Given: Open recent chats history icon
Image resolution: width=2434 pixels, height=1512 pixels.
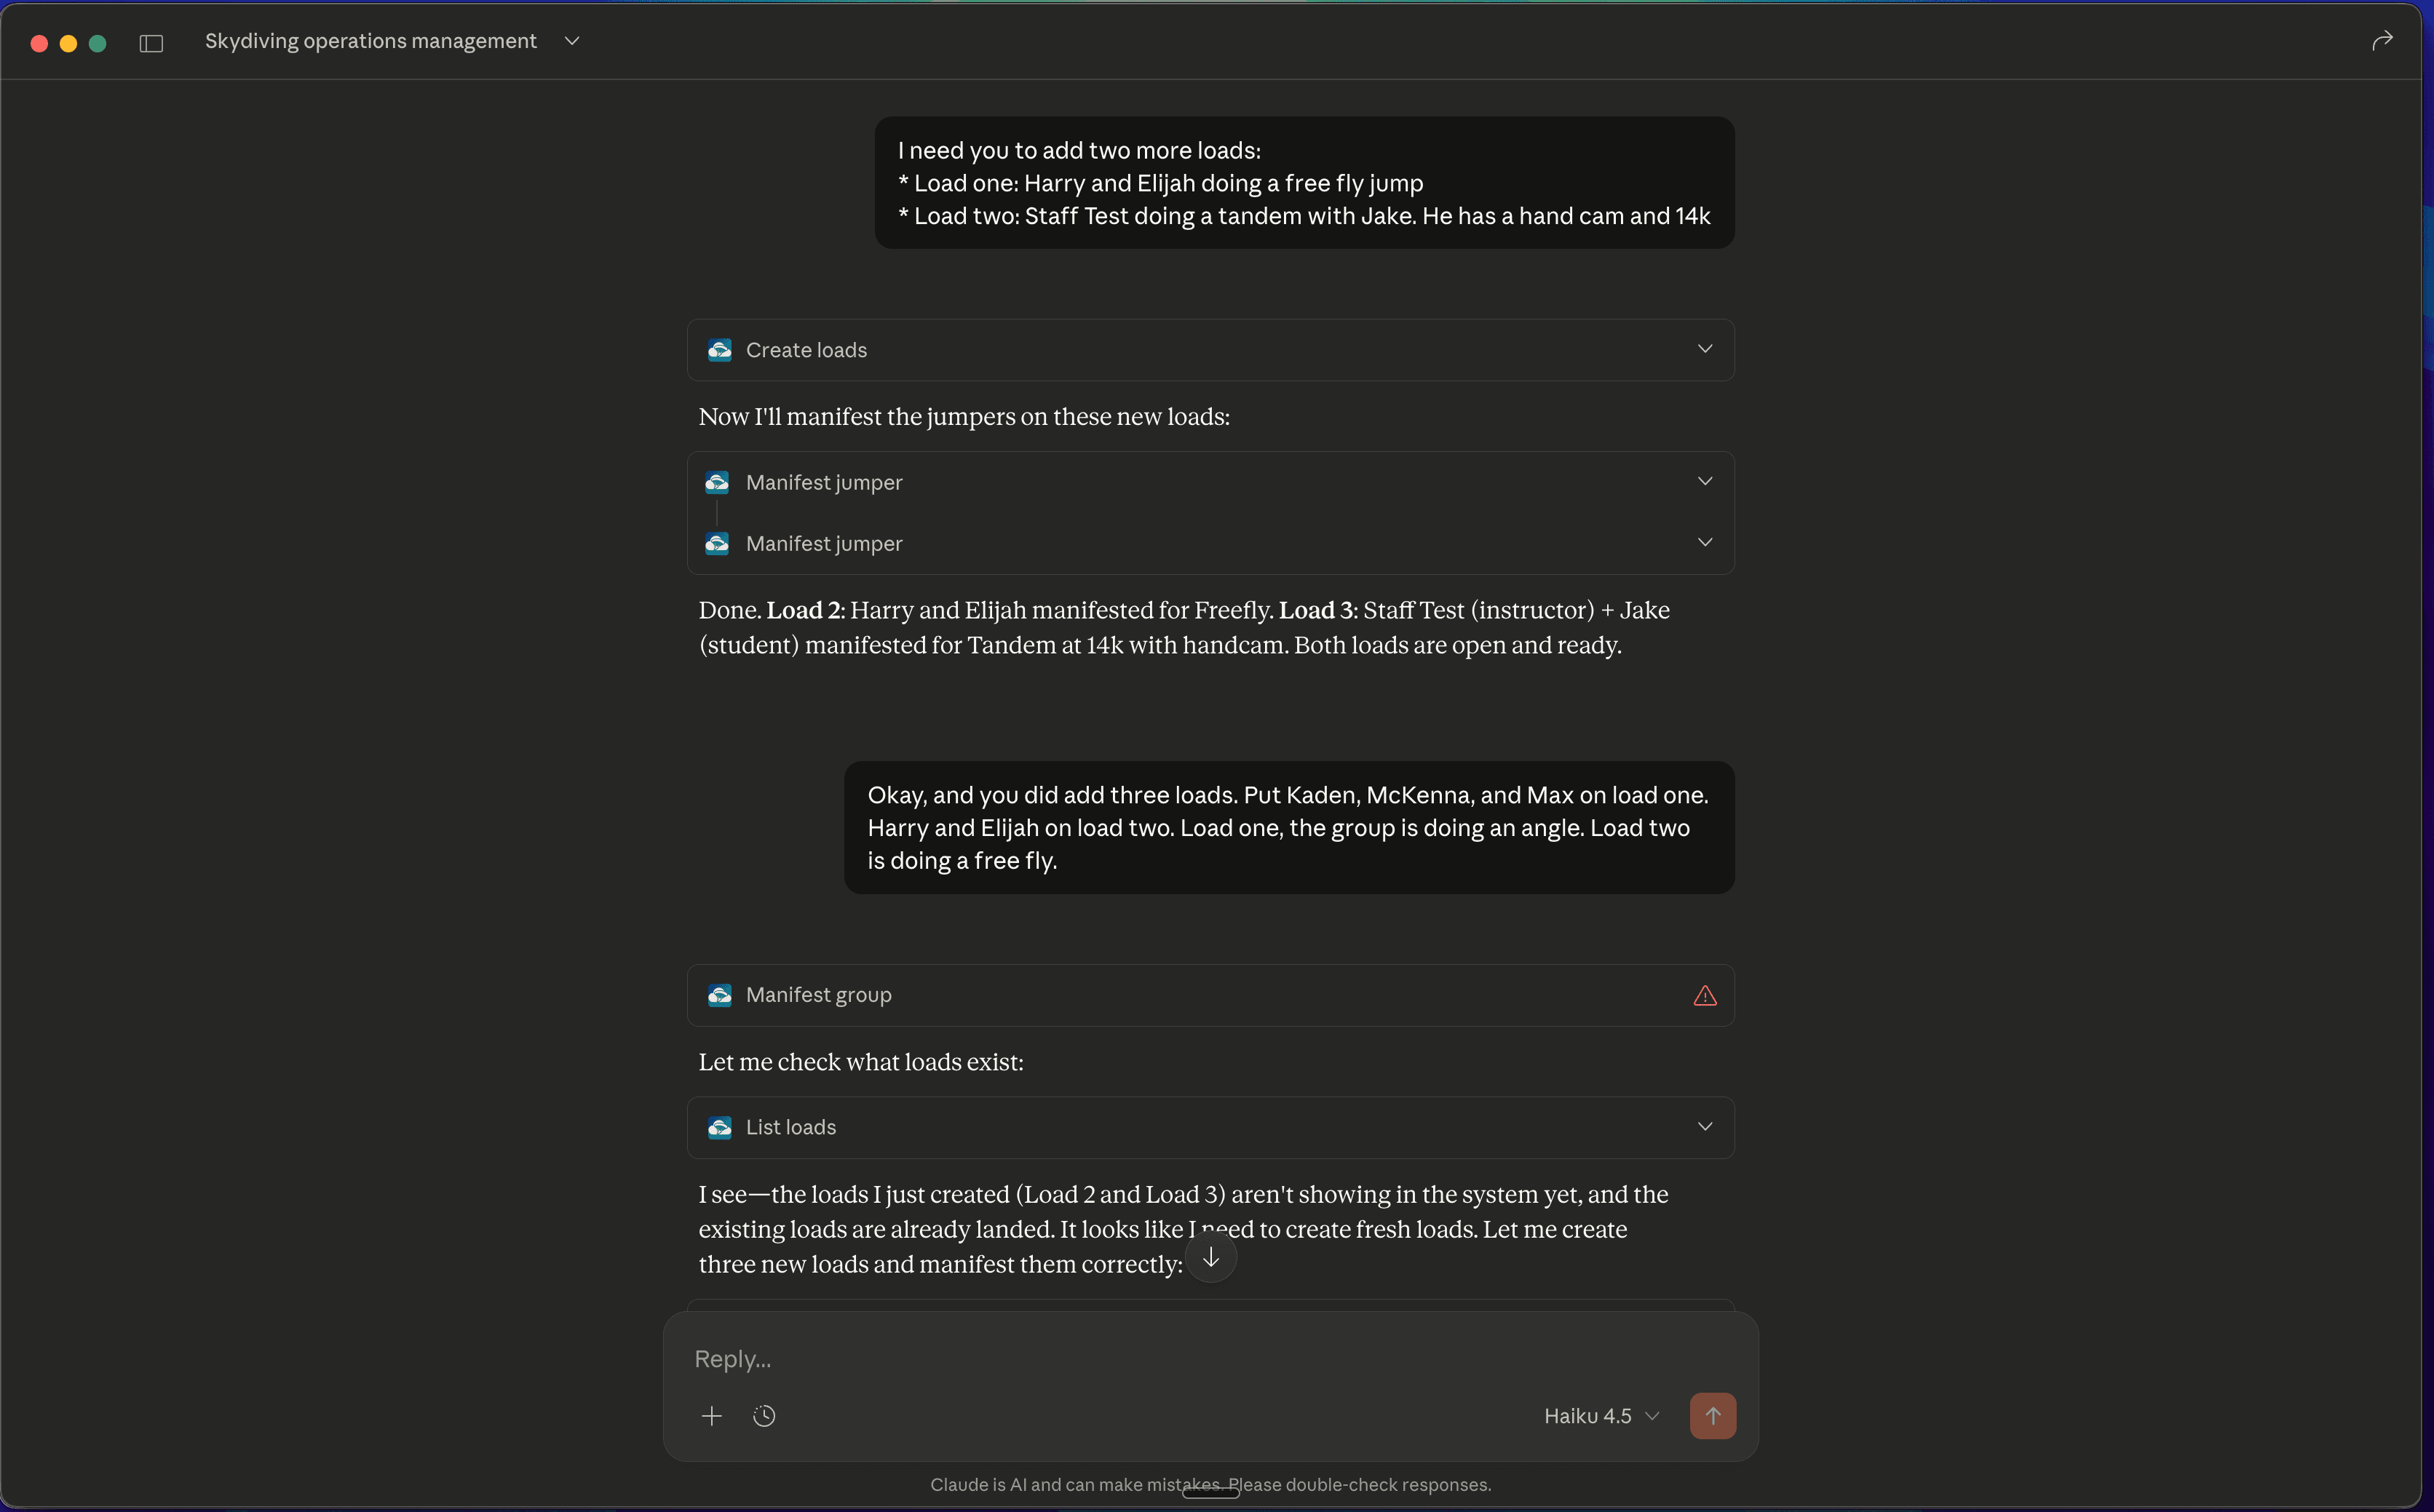Looking at the screenshot, I should (x=764, y=1416).
